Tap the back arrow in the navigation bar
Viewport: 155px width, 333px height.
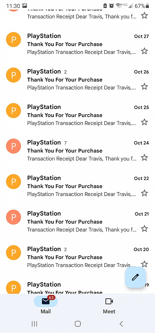121,323
